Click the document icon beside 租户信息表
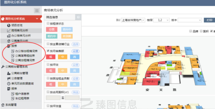Screen dimensions: 215x109 click(13, 94)
